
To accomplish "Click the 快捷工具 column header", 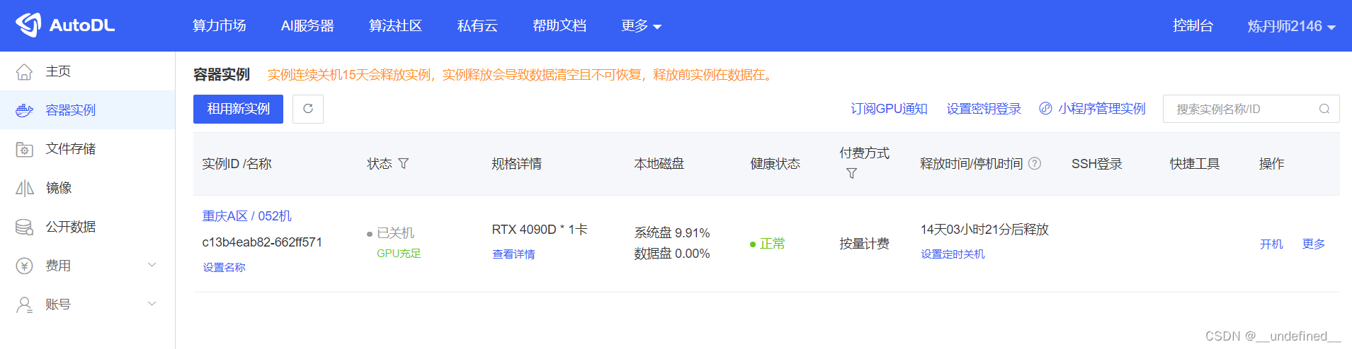I will tap(1195, 164).
